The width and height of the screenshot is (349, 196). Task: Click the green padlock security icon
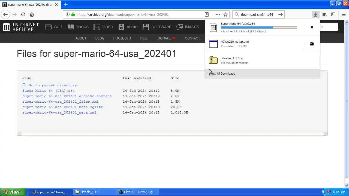point(73,14)
